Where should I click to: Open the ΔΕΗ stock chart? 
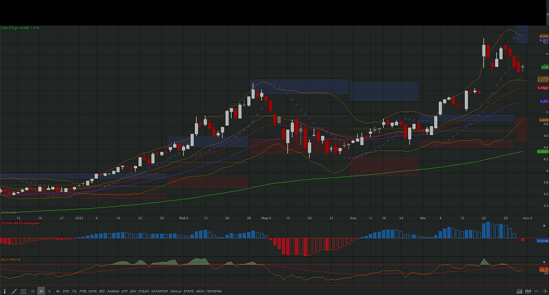[x=133, y=291]
